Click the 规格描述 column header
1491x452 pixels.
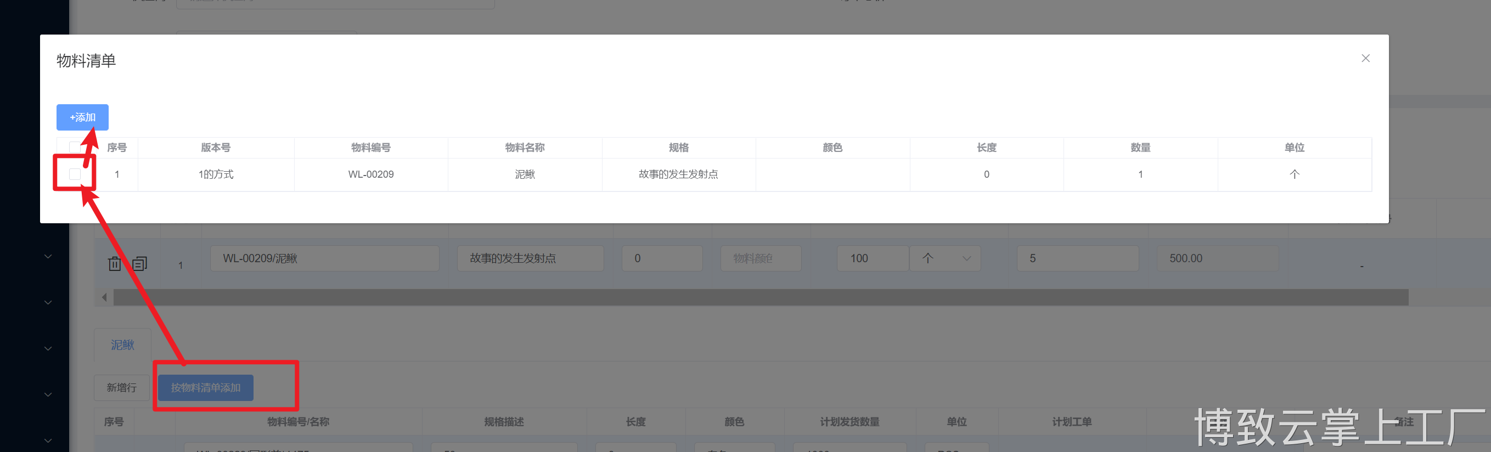(504, 422)
